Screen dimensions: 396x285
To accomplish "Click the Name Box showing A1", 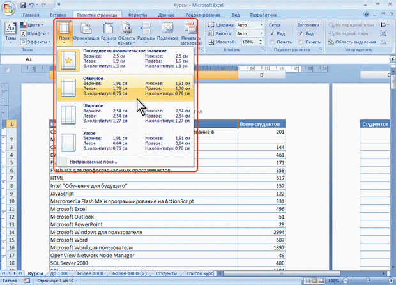I will coord(28,59).
